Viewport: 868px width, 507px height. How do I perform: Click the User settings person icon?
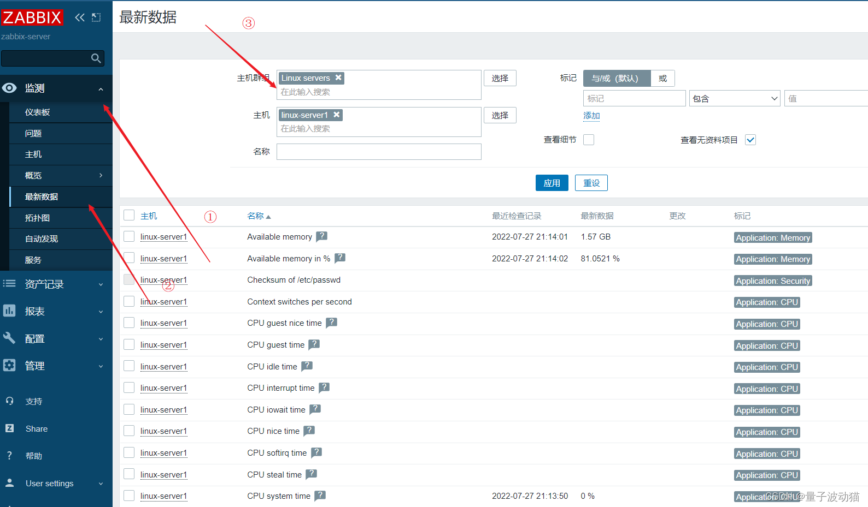(x=9, y=483)
